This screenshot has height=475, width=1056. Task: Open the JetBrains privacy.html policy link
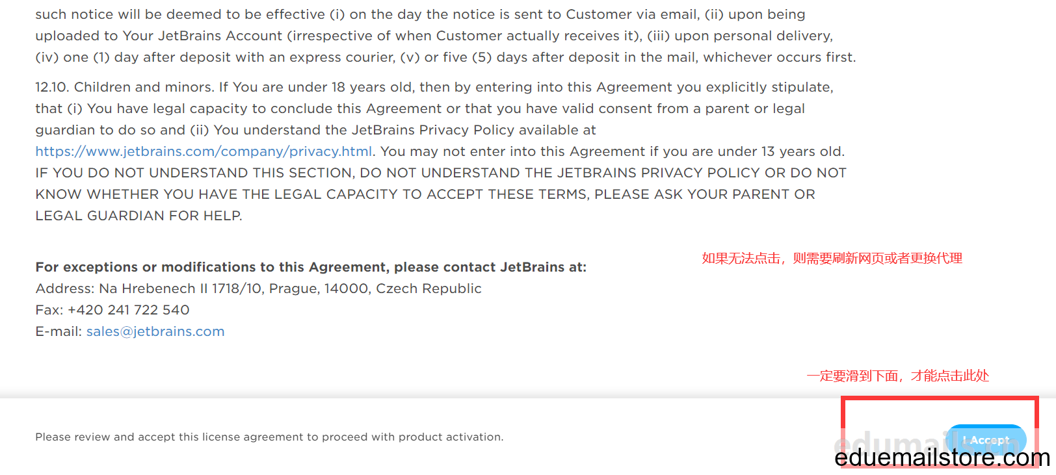pos(204,151)
